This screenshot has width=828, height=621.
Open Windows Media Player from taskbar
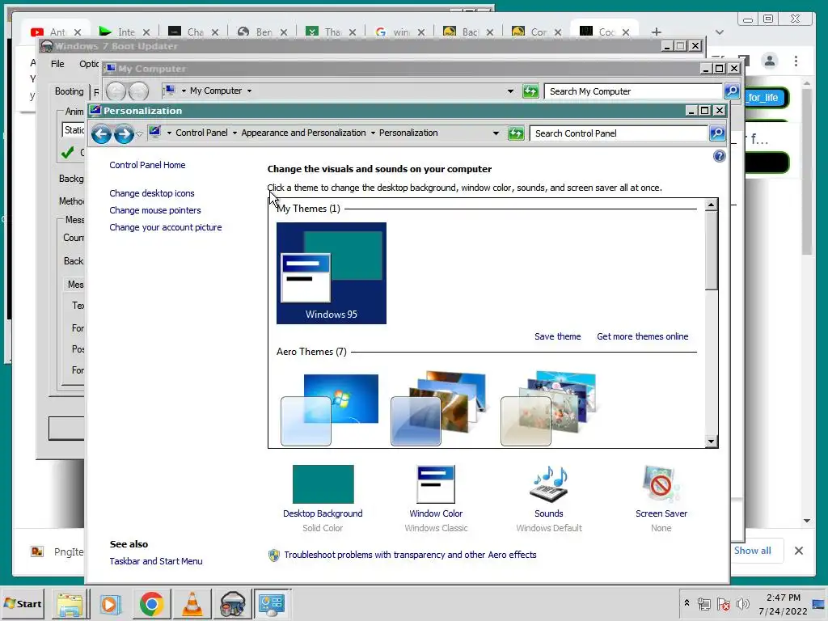110,604
